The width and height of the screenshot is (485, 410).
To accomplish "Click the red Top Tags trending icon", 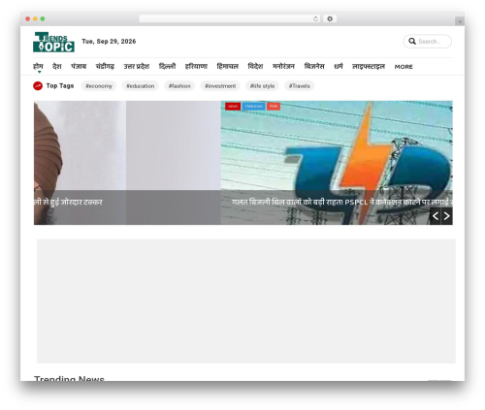I will 38,86.
